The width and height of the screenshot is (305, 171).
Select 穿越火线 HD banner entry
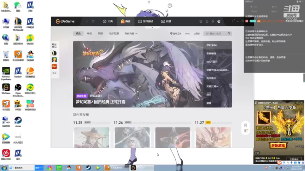(217, 70)
